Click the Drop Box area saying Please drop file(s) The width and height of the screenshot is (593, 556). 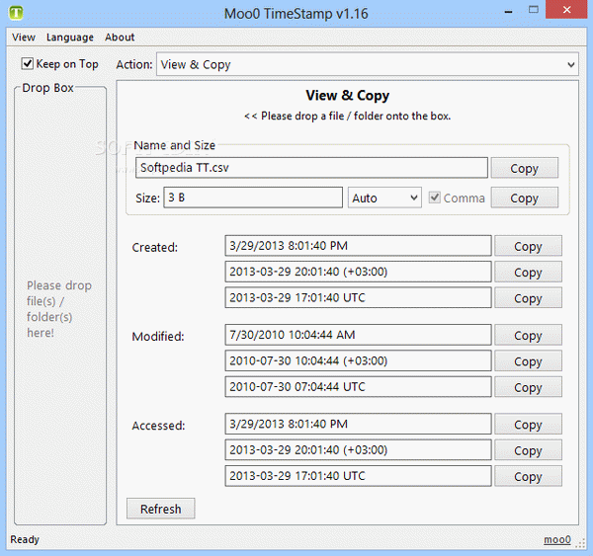click(x=60, y=308)
